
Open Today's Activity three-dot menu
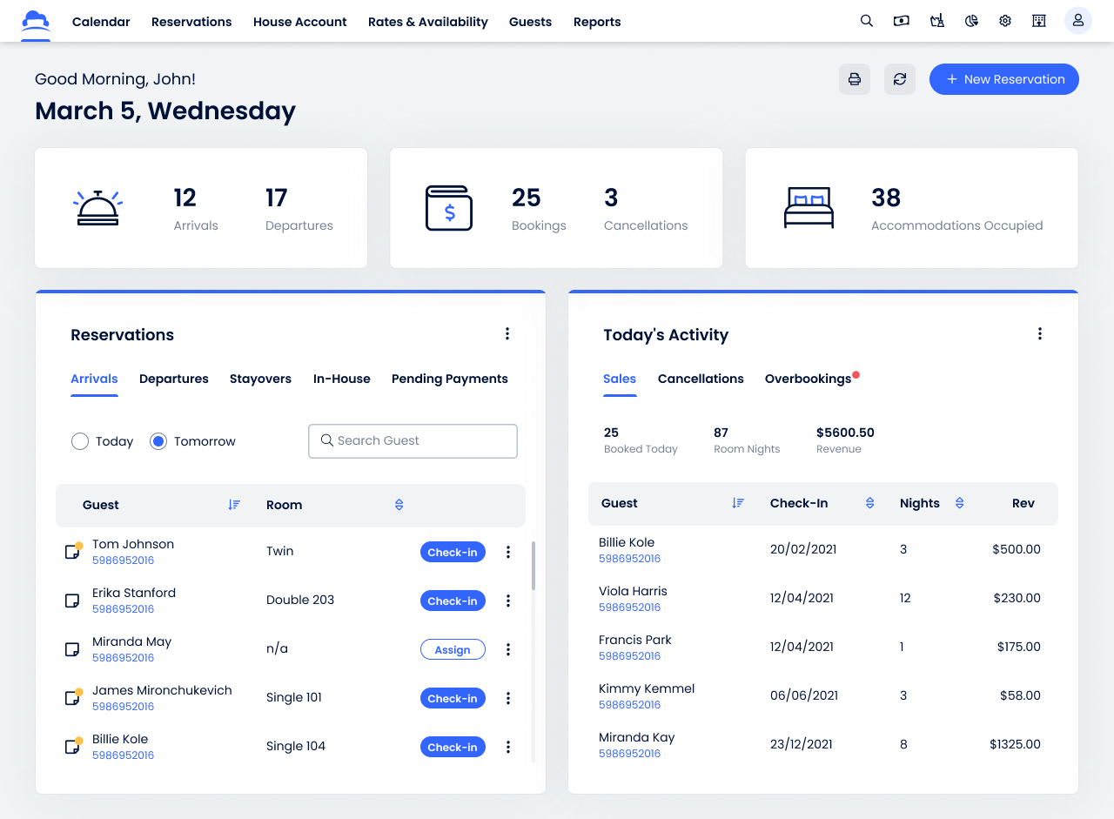(x=1039, y=334)
